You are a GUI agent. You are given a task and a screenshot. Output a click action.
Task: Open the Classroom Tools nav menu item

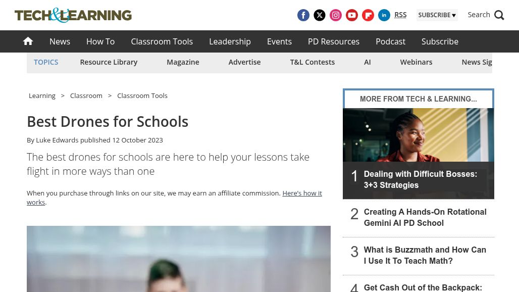[162, 41]
